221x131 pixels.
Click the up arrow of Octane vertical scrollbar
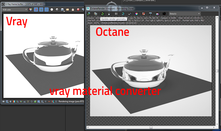(217, 17)
